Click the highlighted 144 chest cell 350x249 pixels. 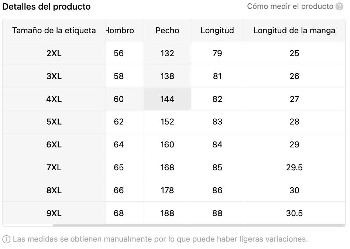pyautogui.click(x=167, y=99)
